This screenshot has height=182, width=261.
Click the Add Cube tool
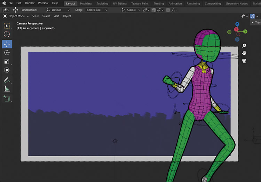7,99
